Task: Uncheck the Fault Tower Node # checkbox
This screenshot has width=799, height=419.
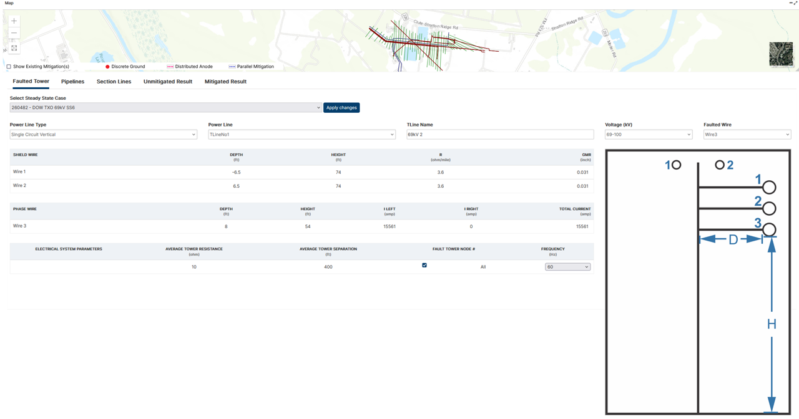Action: (424, 265)
